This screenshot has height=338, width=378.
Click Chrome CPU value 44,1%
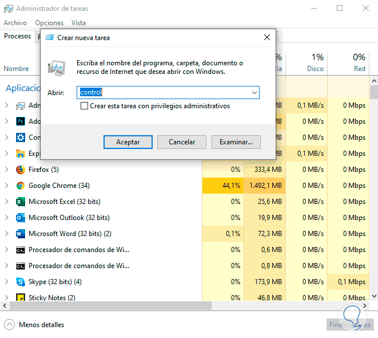point(231,186)
